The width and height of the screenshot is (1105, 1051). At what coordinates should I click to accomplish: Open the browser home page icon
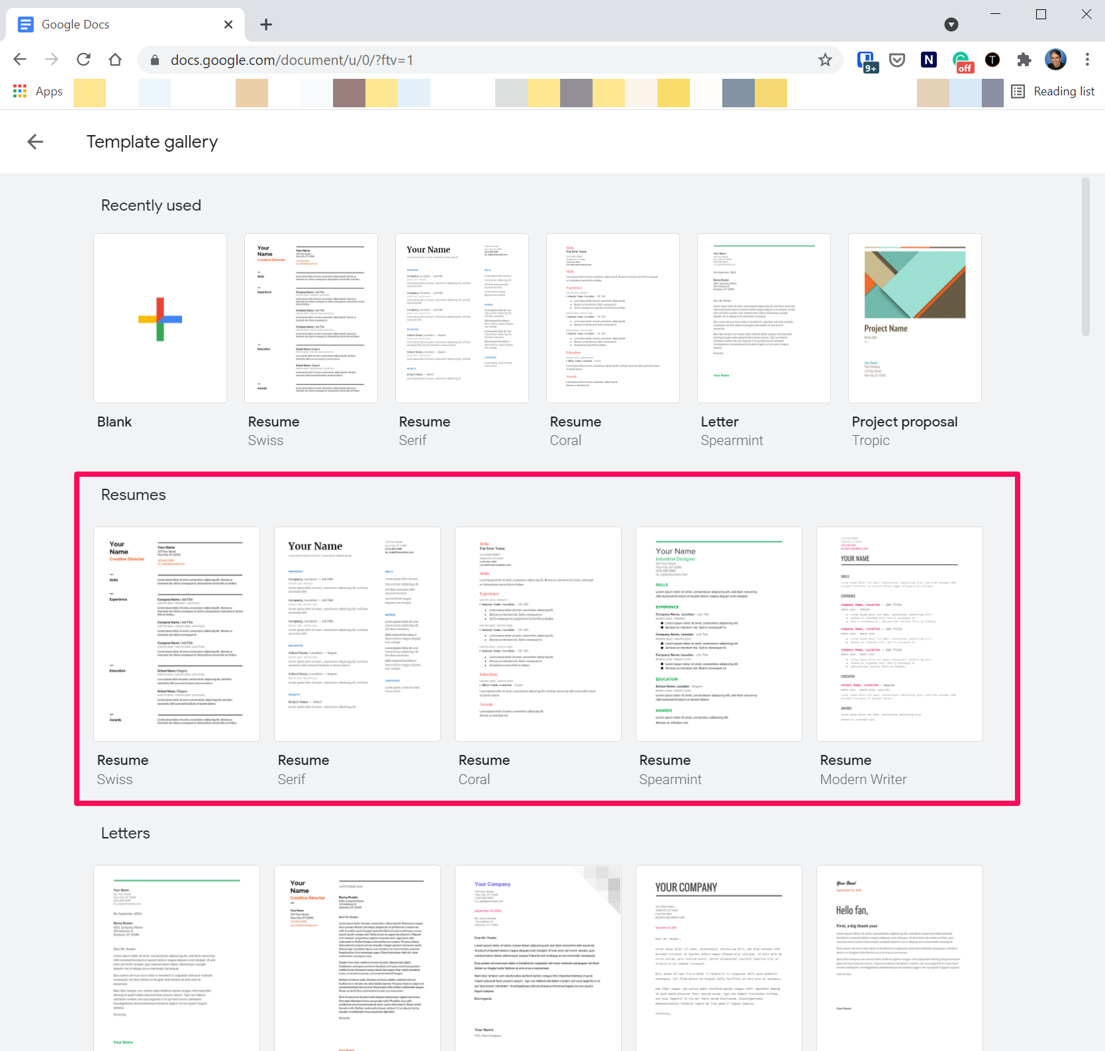pyautogui.click(x=115, y=60)
